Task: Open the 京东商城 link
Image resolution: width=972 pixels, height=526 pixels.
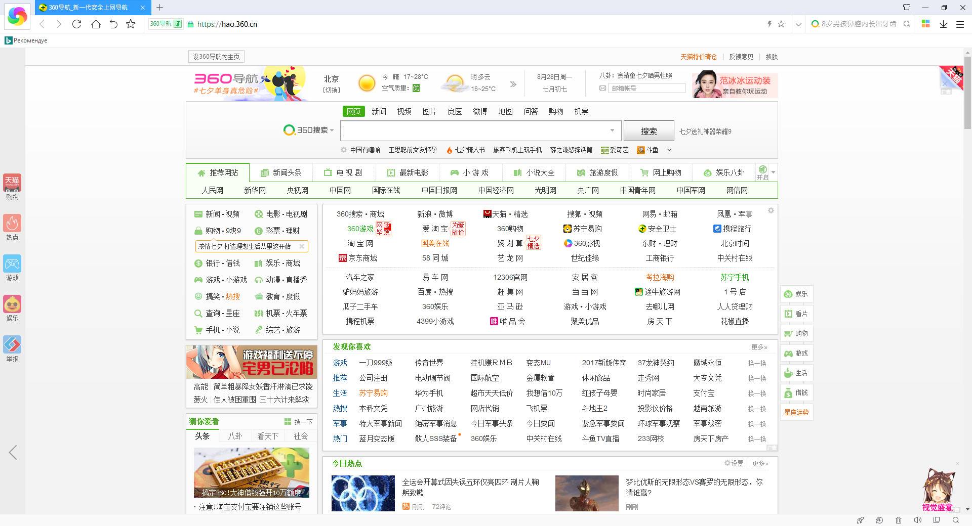Action: 358,258
